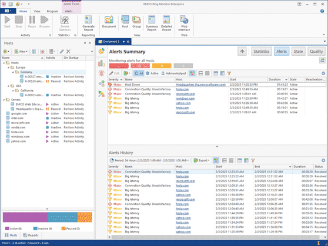Toggle the Active alerts filter
328x246 pixels.
[x=152, y=73]
